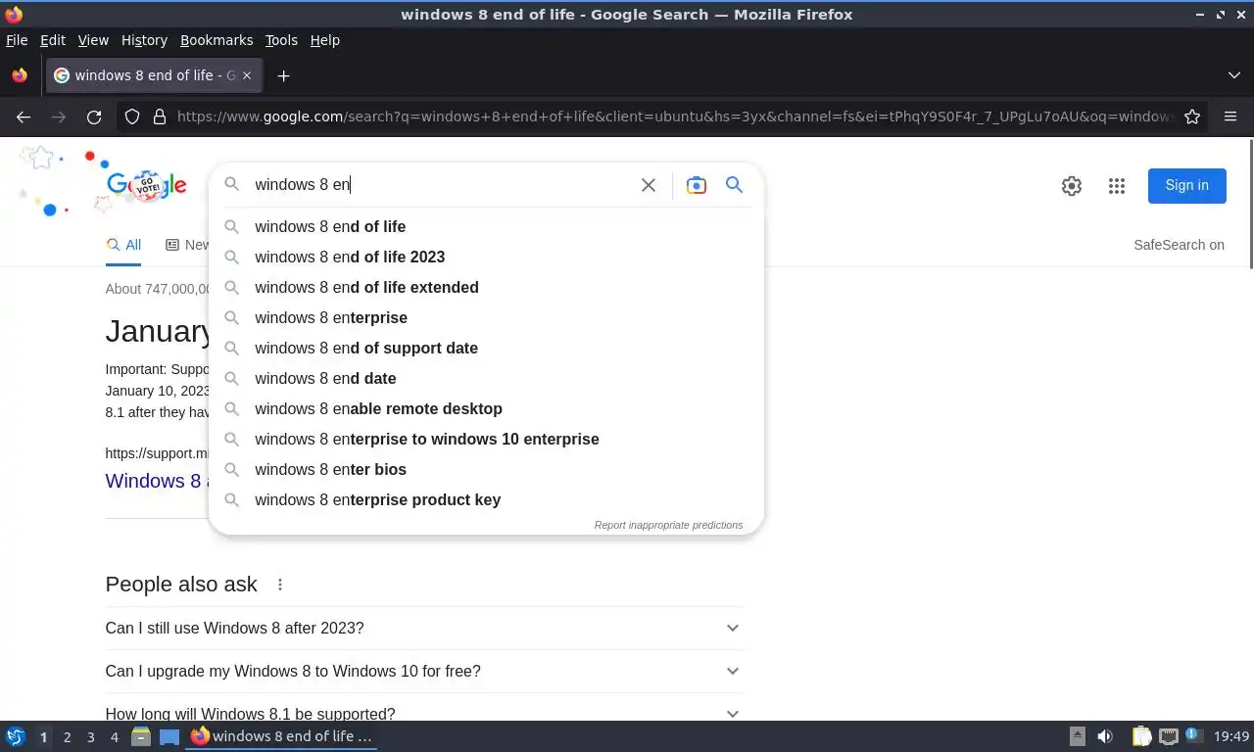The image size is (1254, 752).
Task: Open the History menu
Action: 144,40
